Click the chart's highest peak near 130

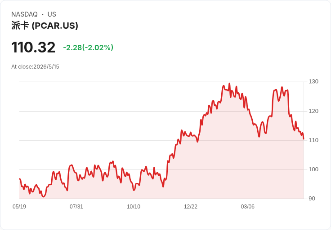(229, 83)
